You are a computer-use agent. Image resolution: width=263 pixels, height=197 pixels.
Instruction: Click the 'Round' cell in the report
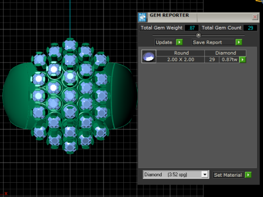coord(180,53)
